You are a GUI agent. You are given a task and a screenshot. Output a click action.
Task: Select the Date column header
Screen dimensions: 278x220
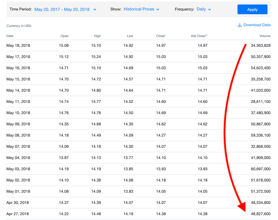pos(10,36)
